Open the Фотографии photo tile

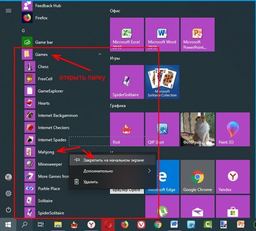pyautogui.click(x=198, y=129)
